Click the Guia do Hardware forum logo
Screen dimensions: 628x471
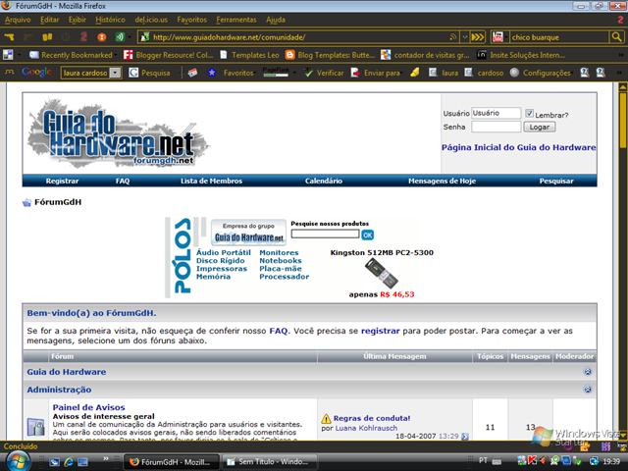pos(118,133)
